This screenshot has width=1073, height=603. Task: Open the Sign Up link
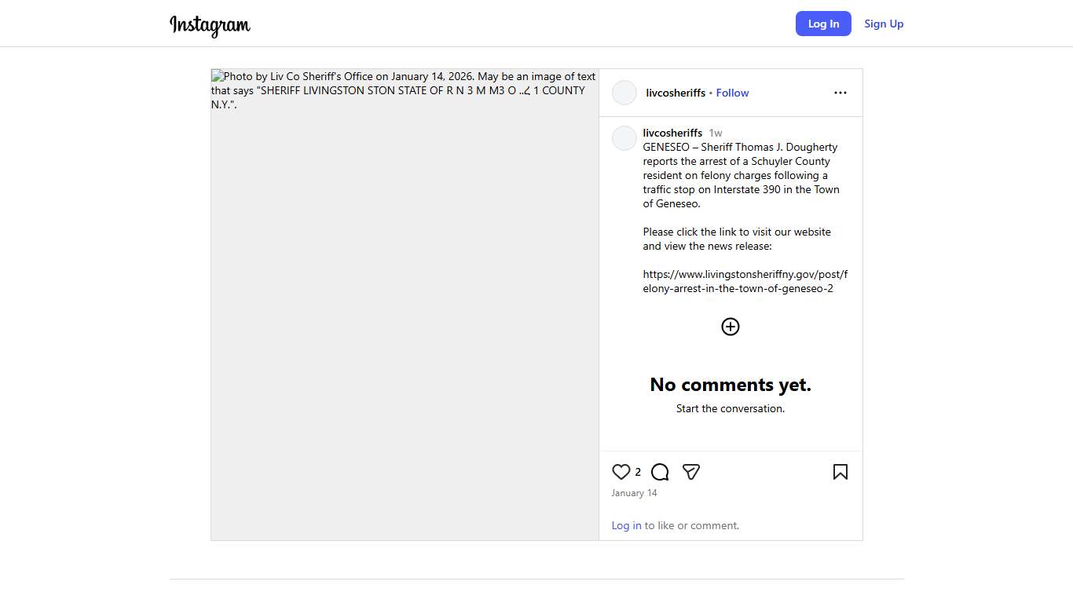click(x=884, y=24)
